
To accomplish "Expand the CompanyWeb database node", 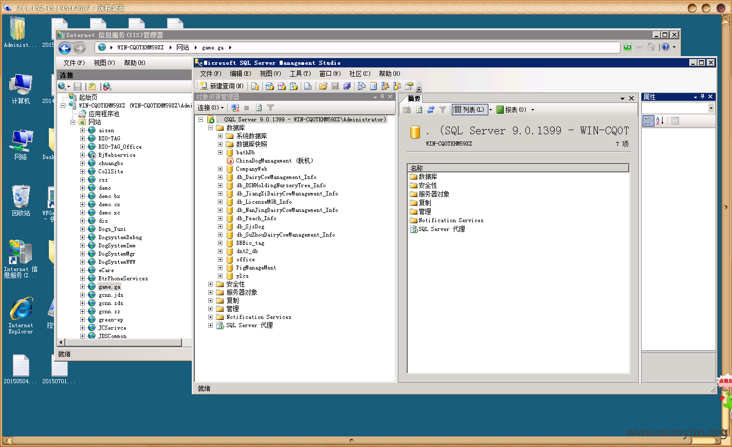I will coord(220,169).
